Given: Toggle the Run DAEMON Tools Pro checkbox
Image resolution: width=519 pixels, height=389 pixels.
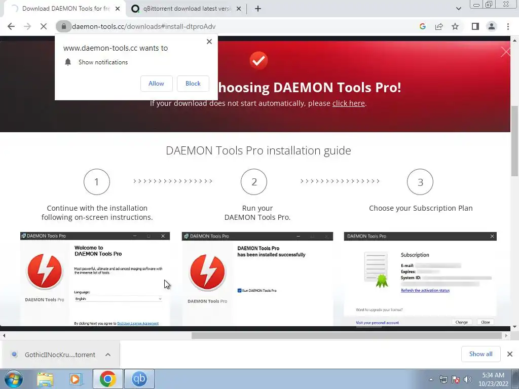Looking at the screenshot, I should [239, 290].
